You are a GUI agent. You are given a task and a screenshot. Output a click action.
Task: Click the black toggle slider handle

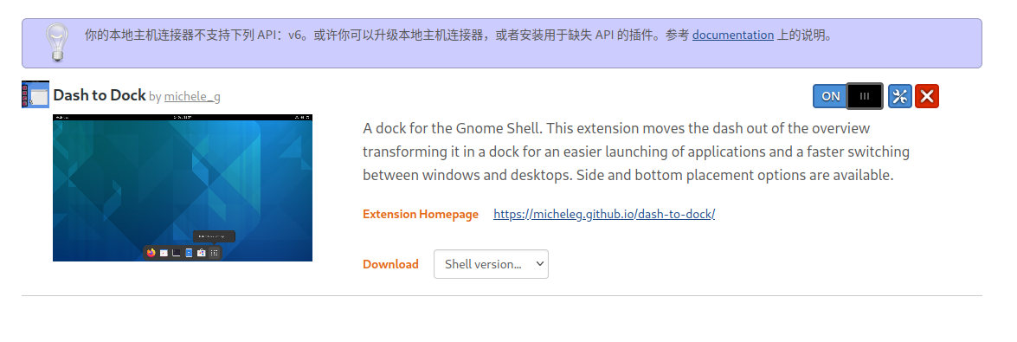865,96
